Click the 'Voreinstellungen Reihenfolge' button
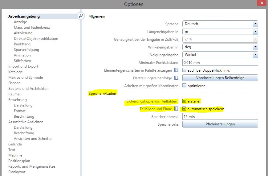 click(220, 78)
